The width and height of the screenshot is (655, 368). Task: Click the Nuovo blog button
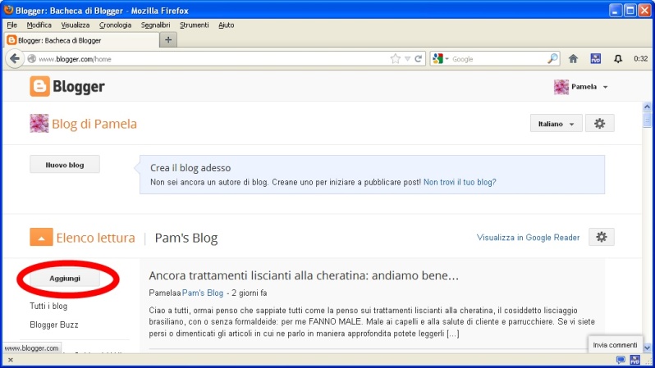pyautogui.click(x=65, y=165)
